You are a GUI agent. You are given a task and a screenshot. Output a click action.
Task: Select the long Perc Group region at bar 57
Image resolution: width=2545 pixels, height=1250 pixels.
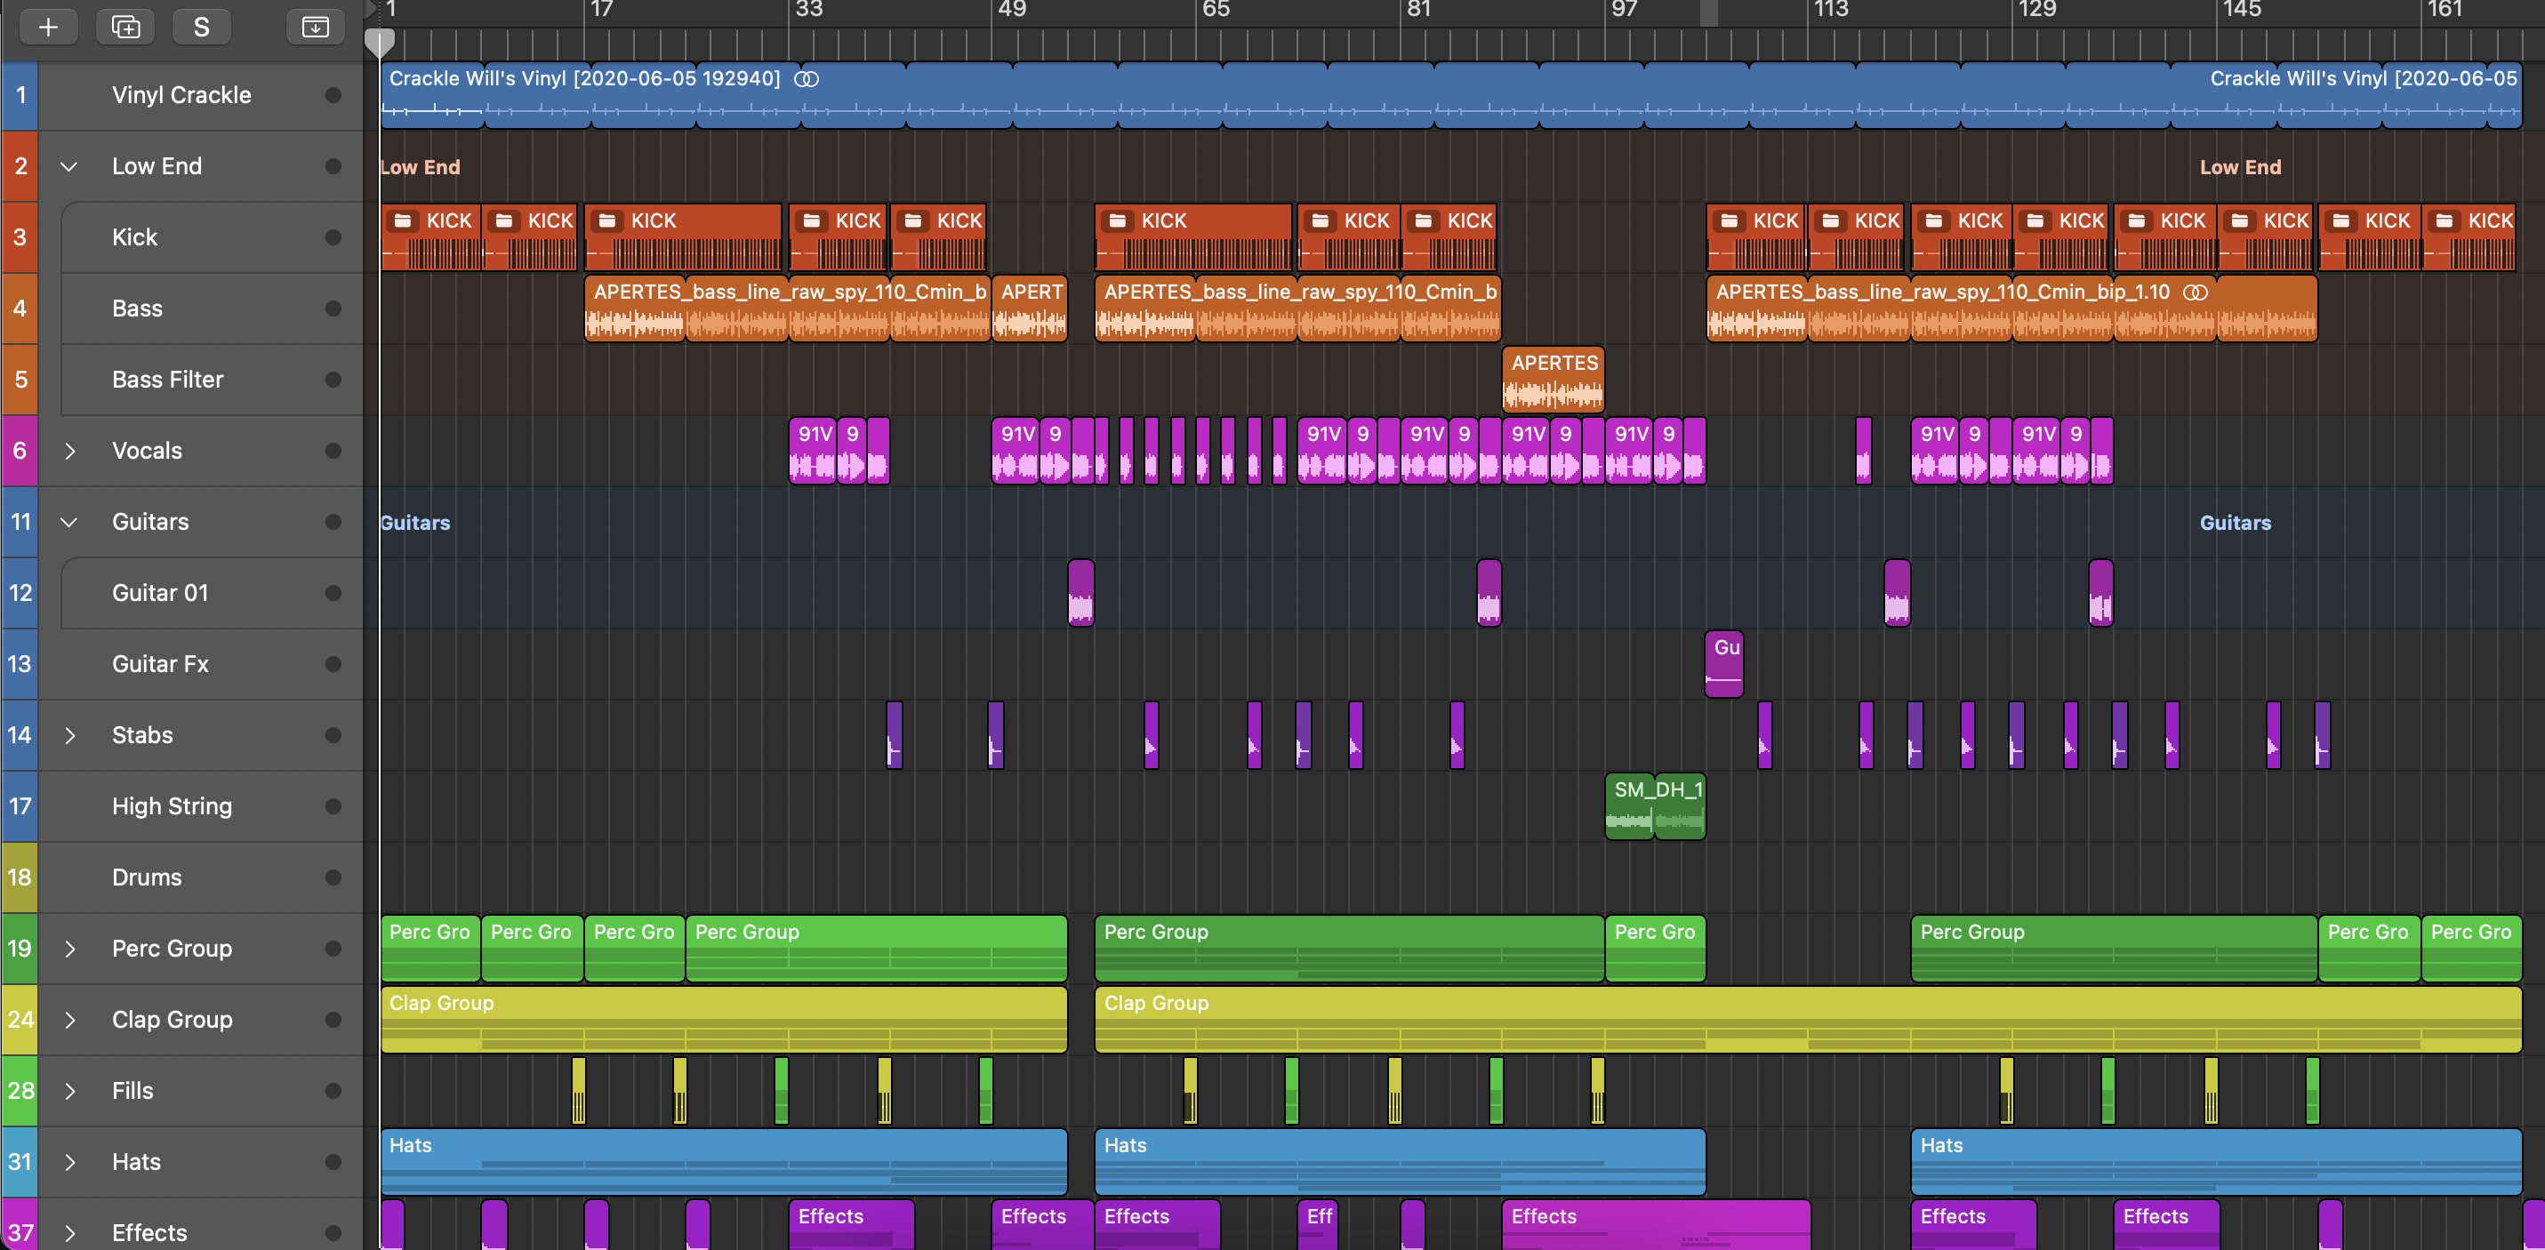(1349, 949)
